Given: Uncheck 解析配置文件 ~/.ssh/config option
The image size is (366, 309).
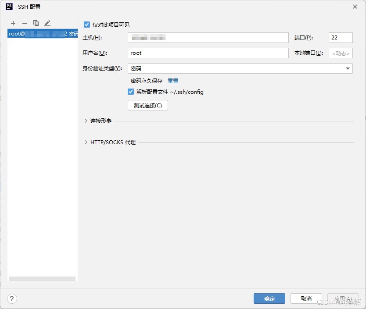Looking at the screenshot, I should click(x=131, y=92).
